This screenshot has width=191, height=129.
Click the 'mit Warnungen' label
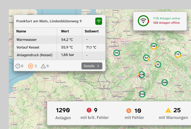point(173,118)
